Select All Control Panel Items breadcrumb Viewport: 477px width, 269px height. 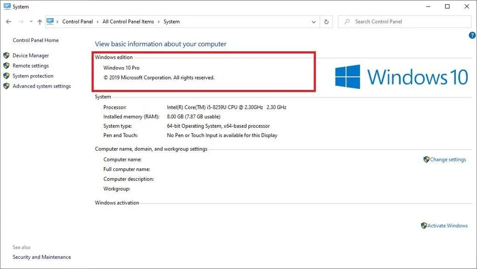point(128,22)
